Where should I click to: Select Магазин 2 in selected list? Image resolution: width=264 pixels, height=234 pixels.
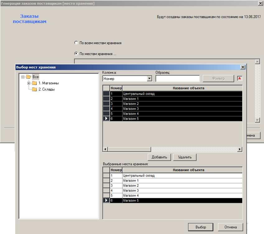(x=182, y=185)
